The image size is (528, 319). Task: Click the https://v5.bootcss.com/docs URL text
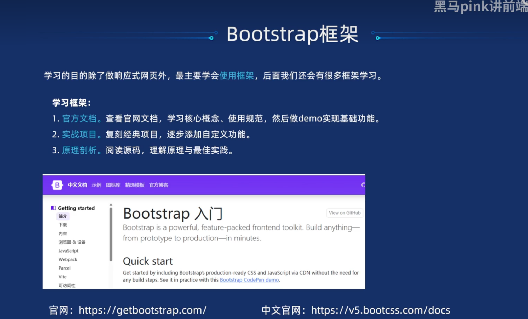click(381, 310)
